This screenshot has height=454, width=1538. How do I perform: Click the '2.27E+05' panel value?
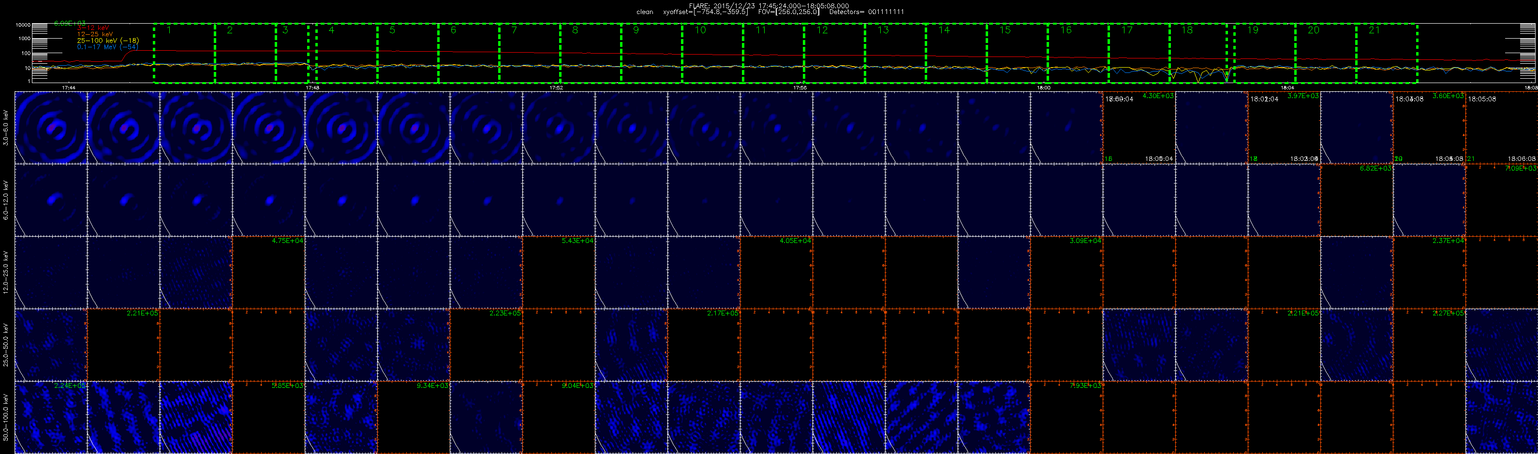click(1449, 313)
